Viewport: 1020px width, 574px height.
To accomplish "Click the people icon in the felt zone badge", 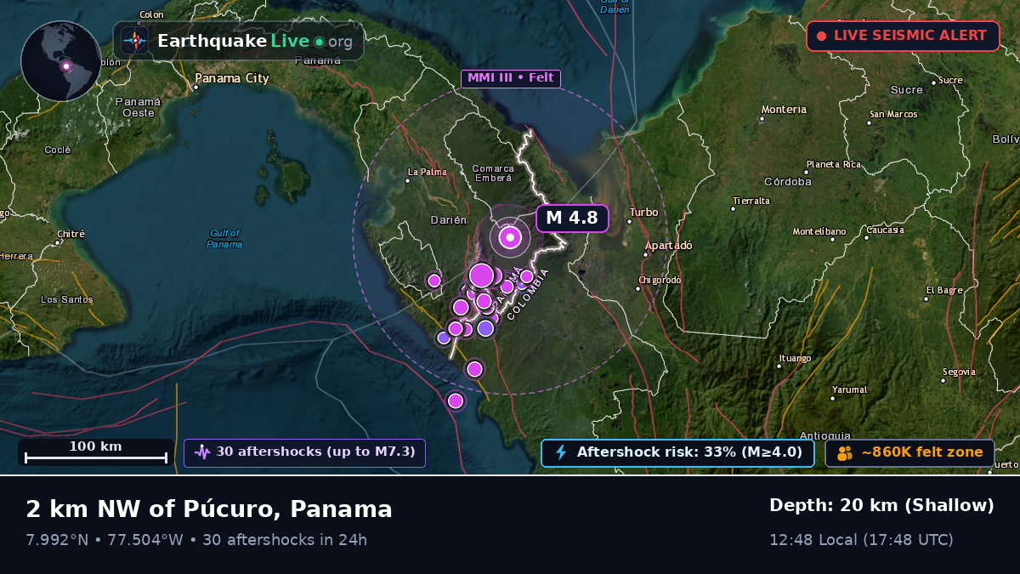I will point(844,452).
